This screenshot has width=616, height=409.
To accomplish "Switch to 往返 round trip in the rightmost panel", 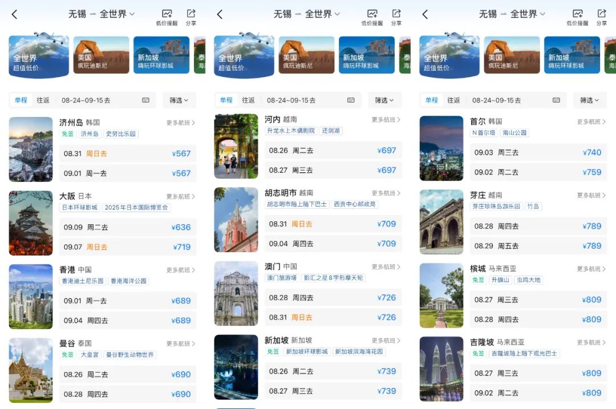I will 453,100.
